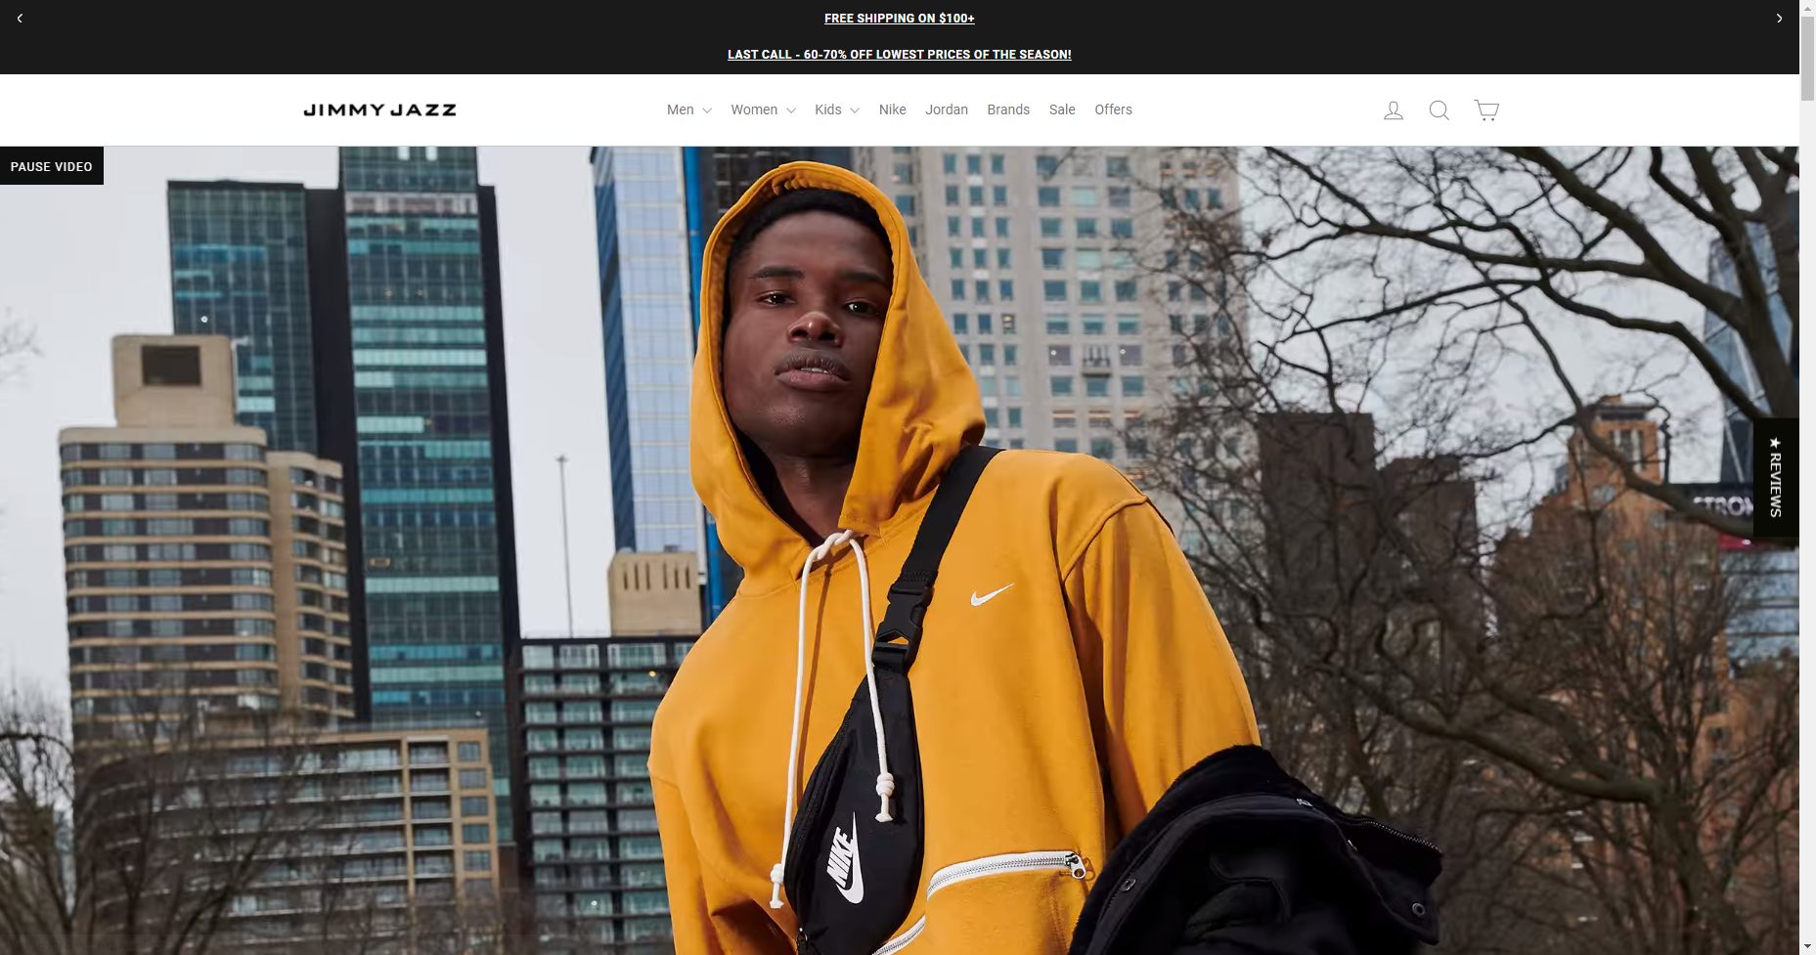Open the Sale menu item
1816x955 pixels.
[x=1062, y=109]
